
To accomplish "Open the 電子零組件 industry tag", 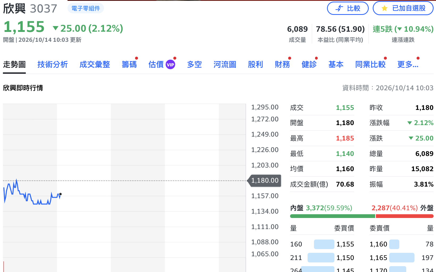I will point(86,9).
